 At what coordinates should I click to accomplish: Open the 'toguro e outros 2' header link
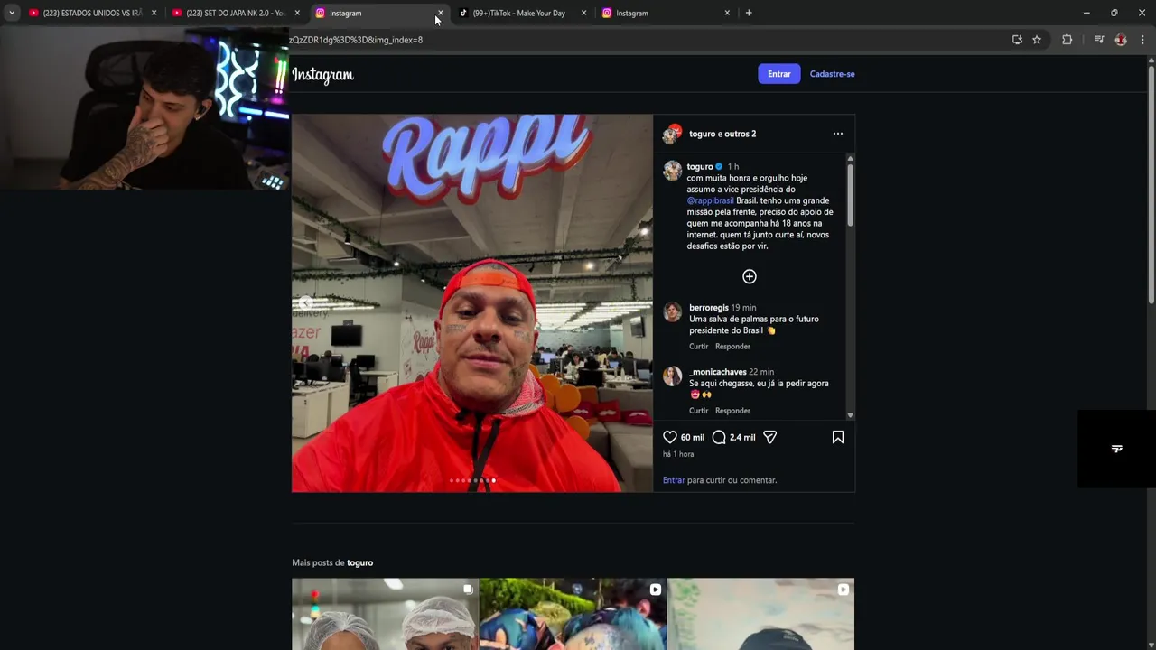coord(722,134)
